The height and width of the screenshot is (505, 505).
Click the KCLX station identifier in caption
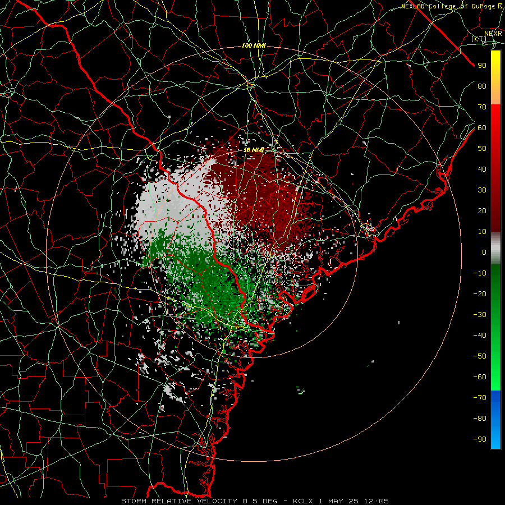303,501
